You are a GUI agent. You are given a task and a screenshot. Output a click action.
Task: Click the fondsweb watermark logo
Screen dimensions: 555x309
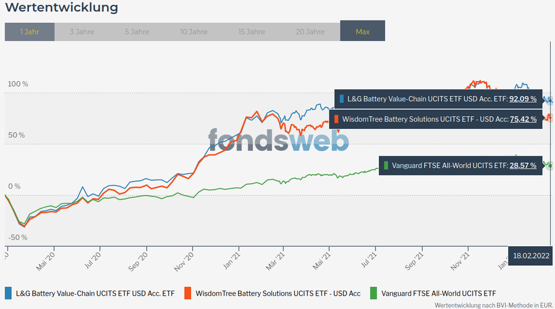point(278,139)
